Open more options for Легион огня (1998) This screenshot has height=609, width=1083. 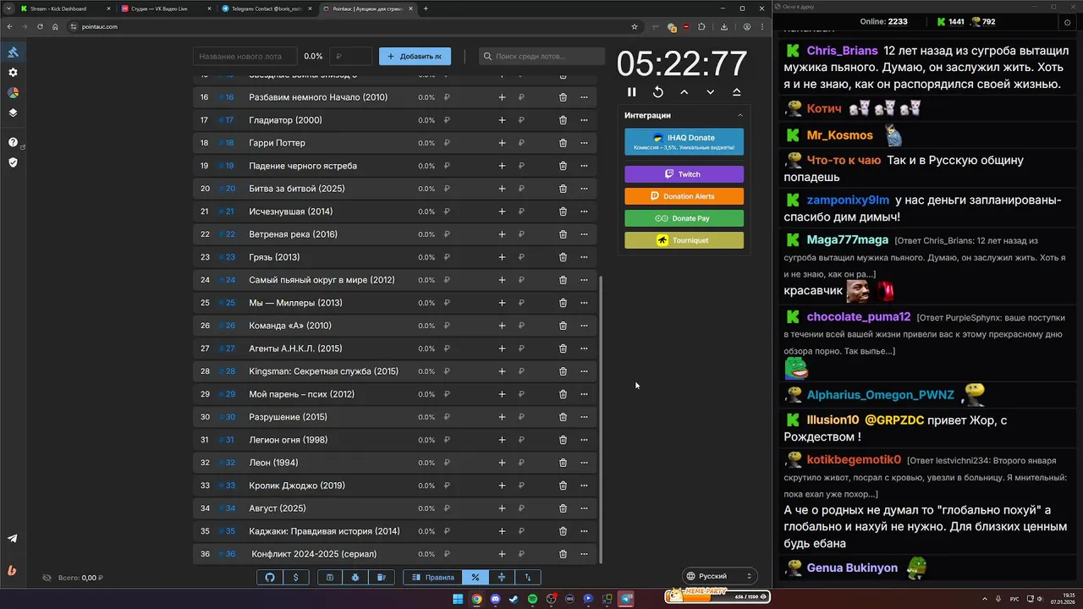pos(584,440)
